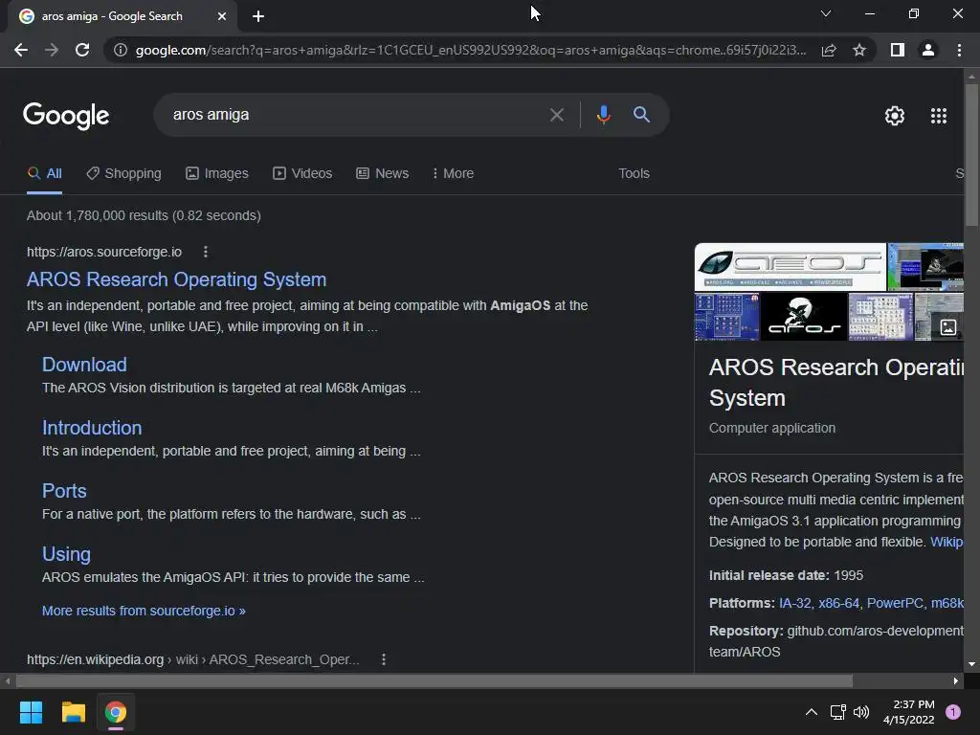This screenshot has height=735, width=980.
Task: Submit search with magnifier icon
Action: pos(641,115)
